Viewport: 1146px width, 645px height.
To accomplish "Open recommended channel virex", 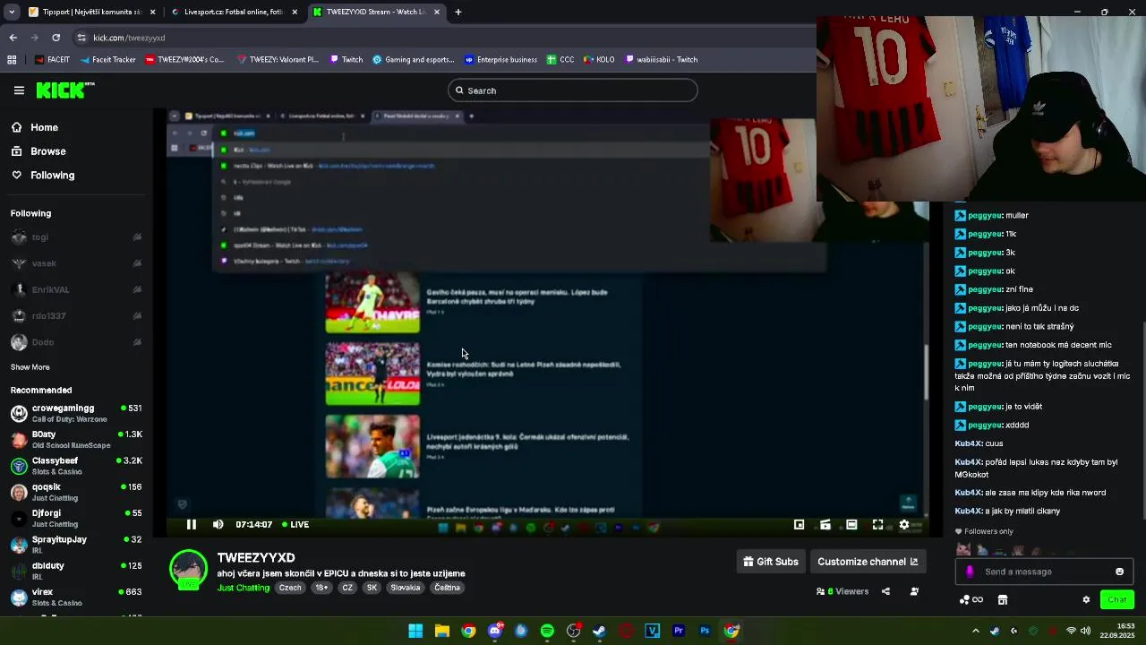I will pyautogui.click(x=76, y=598).
